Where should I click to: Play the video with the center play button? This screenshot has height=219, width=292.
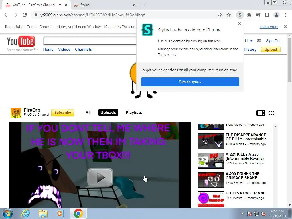pyautogui.click(x=100, y=177)
